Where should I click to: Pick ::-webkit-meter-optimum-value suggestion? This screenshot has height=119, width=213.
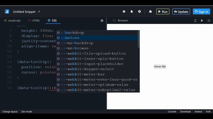point(97,85)
